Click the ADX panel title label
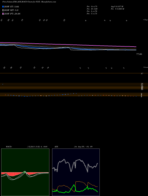 pyautogui.click(x=56, y=147)
